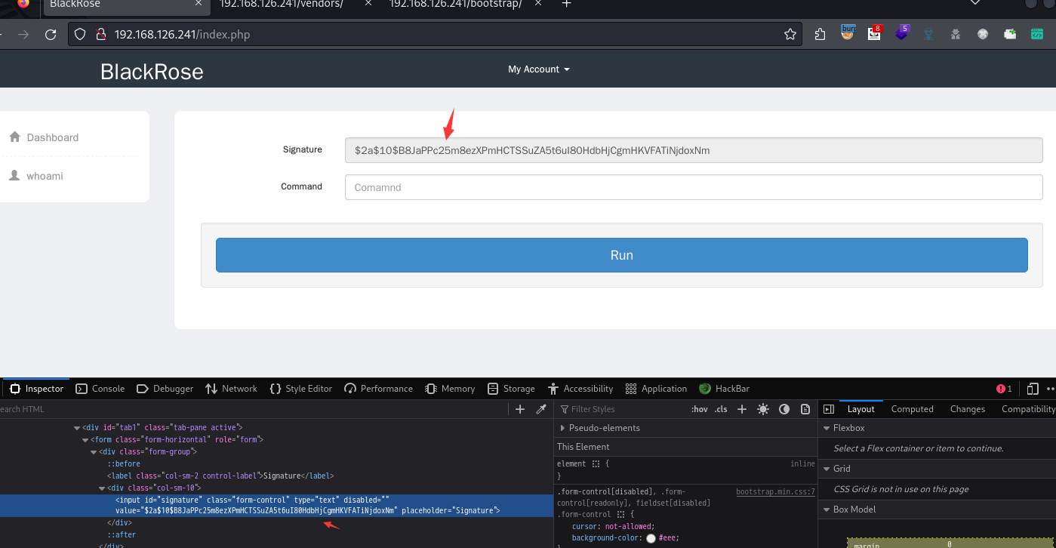1056x548 pixels.
Task: Open a new browser tab with plus
Action: pos(567,4)
